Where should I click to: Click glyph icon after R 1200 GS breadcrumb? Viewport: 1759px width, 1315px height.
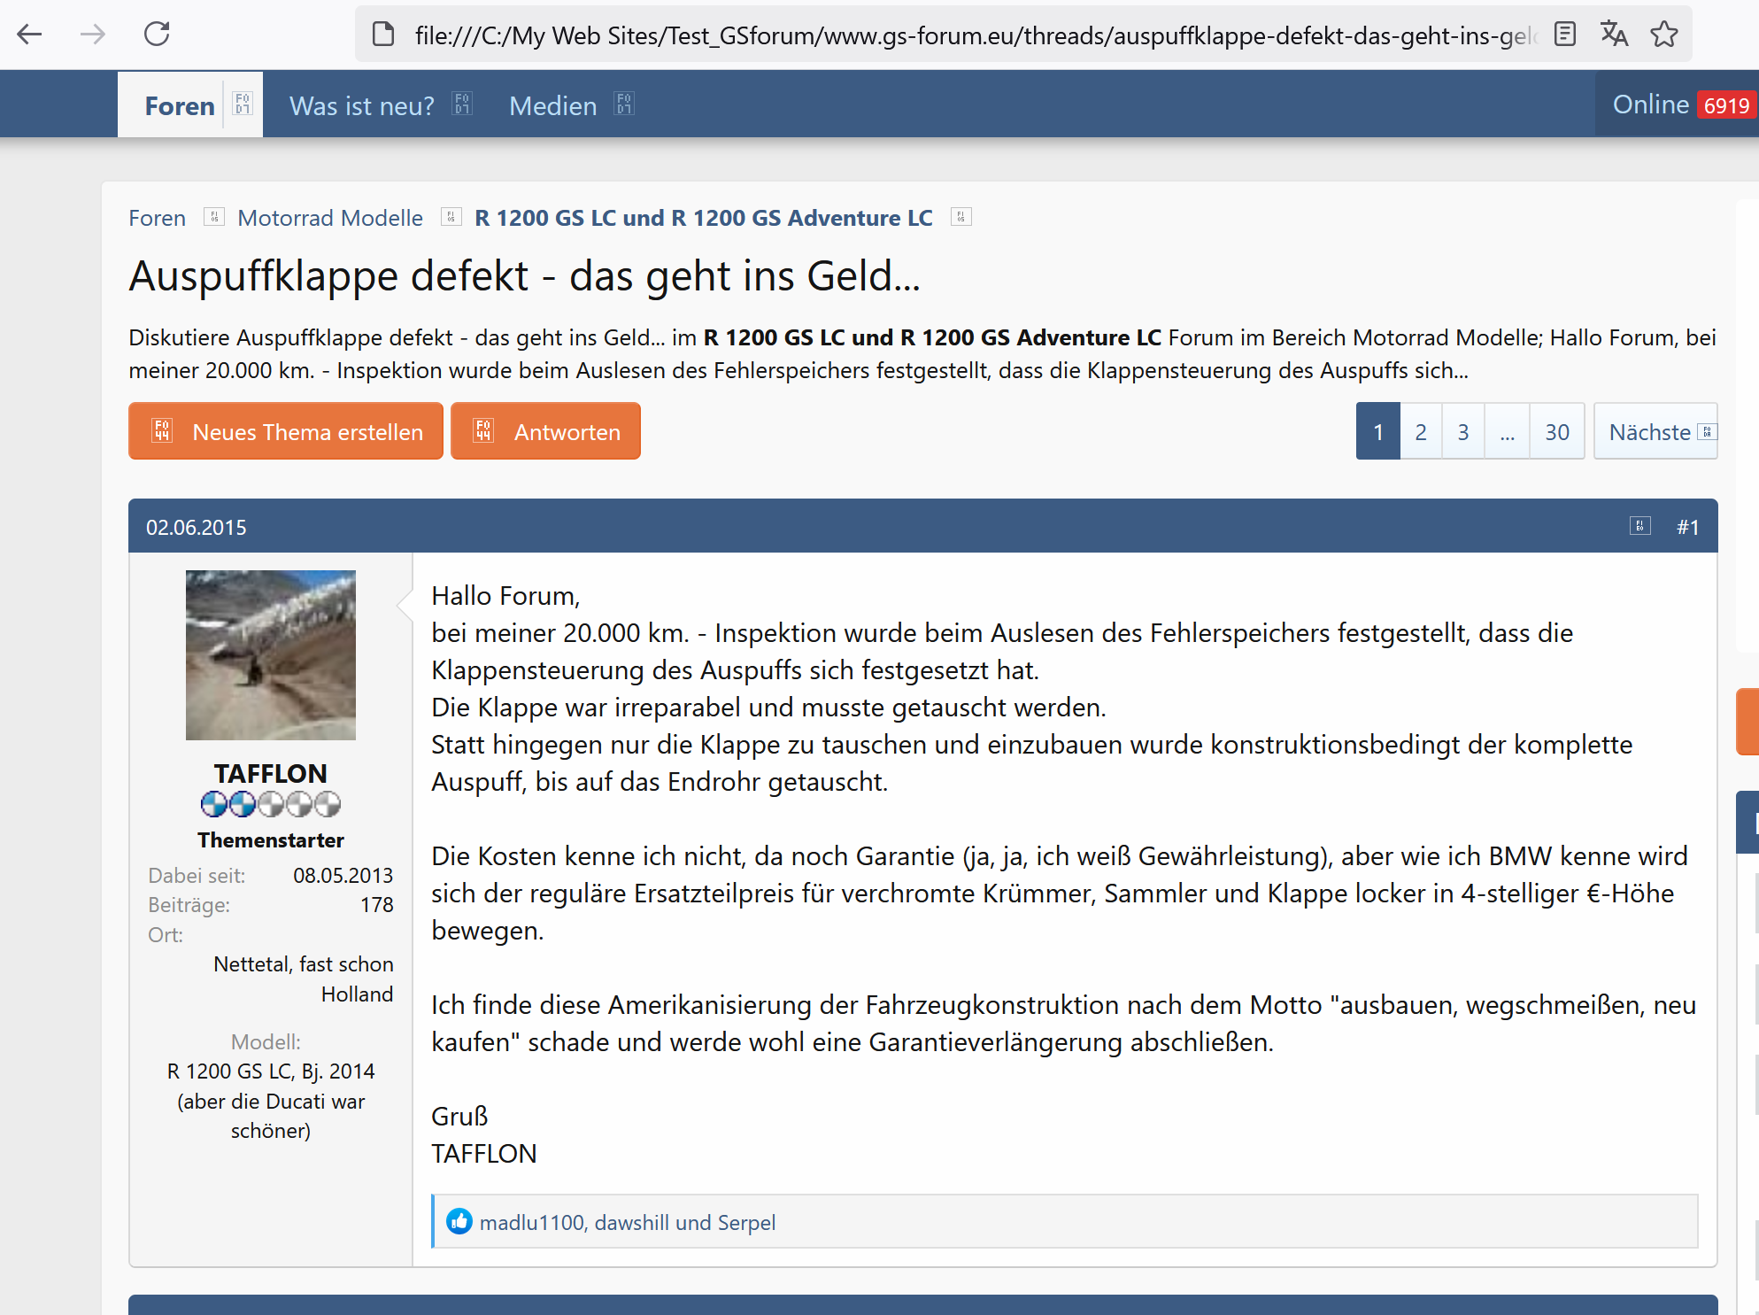(x=961, y=216)
